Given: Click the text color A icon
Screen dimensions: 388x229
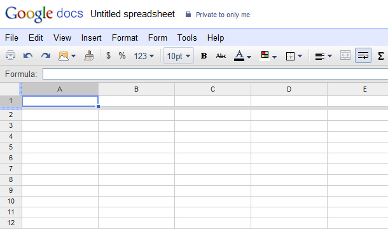Looking at the screenshot, I should pyautogui.click(x=239, y=56).
